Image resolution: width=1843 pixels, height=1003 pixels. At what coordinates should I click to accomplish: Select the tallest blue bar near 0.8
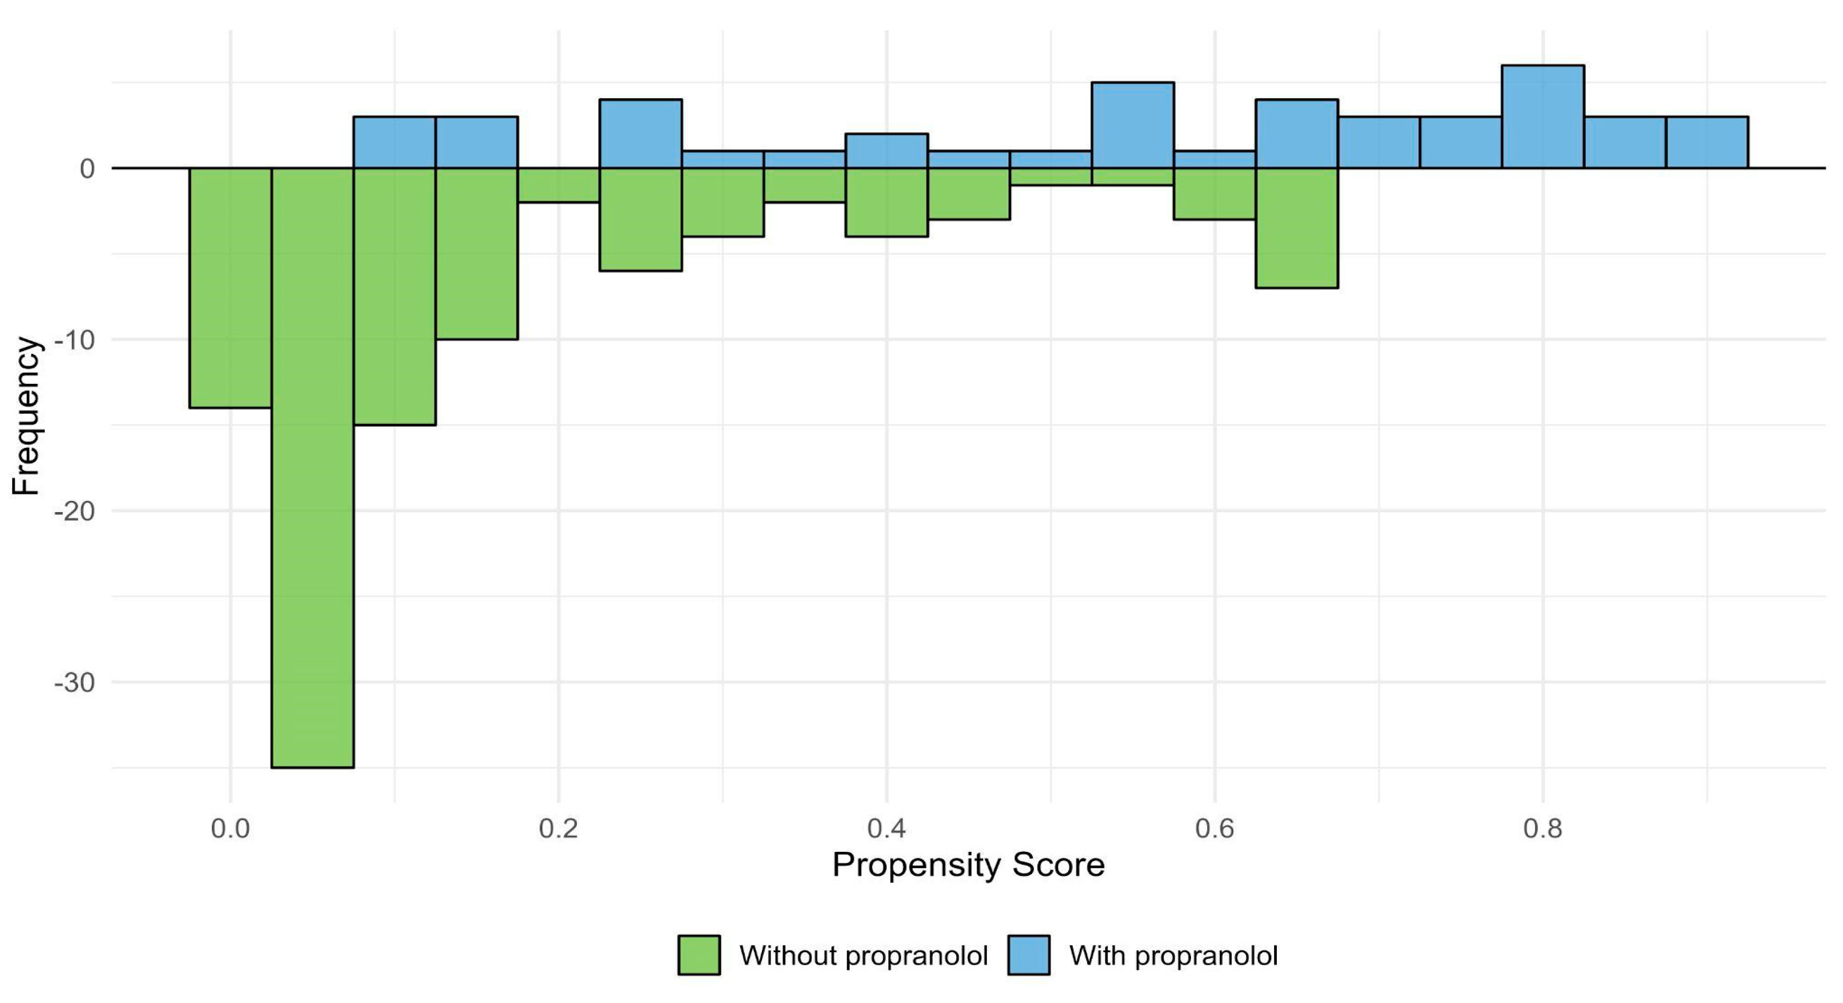click(1542, 117)
